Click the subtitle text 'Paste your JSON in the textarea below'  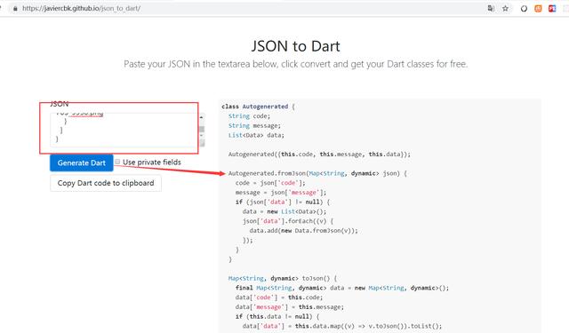point(201,64)
